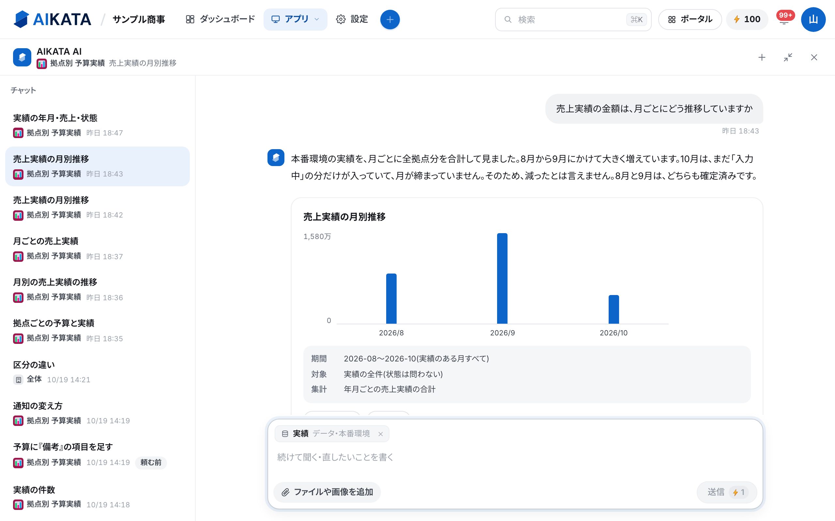Open the ポータル button
835x521 pixels.
click(x=690, y=19)
